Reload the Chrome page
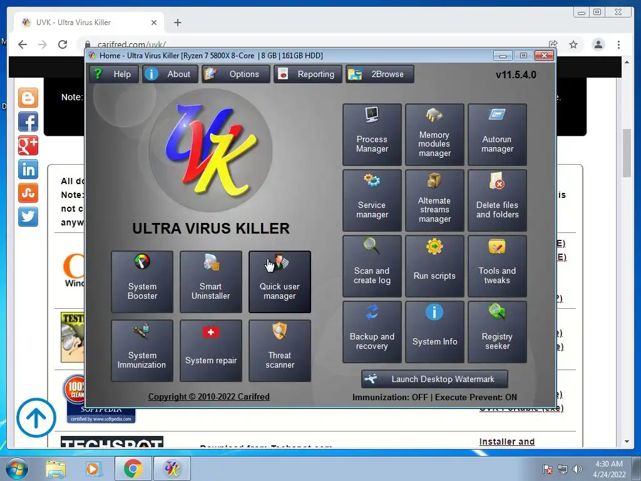 pyautogui.click(x=63, y=44)
